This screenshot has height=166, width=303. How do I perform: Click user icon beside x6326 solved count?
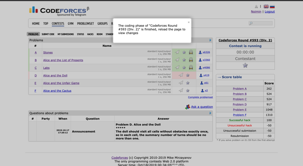pyautogui.click(x=200, y=52)
